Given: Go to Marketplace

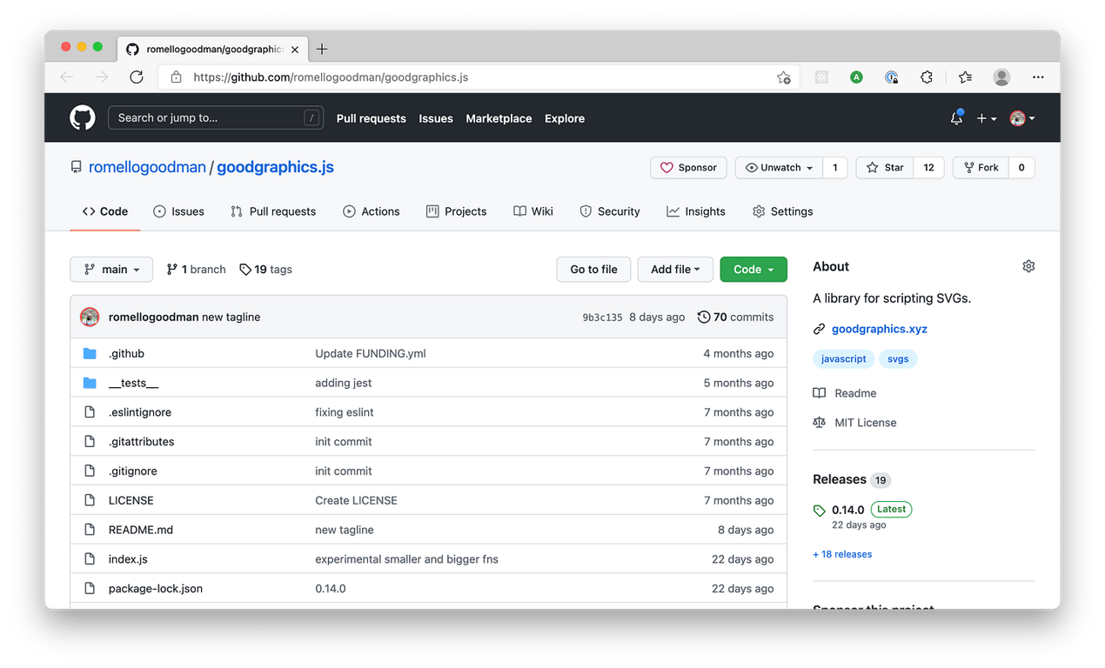Looking at the screenshot, I should pos(499,118).
